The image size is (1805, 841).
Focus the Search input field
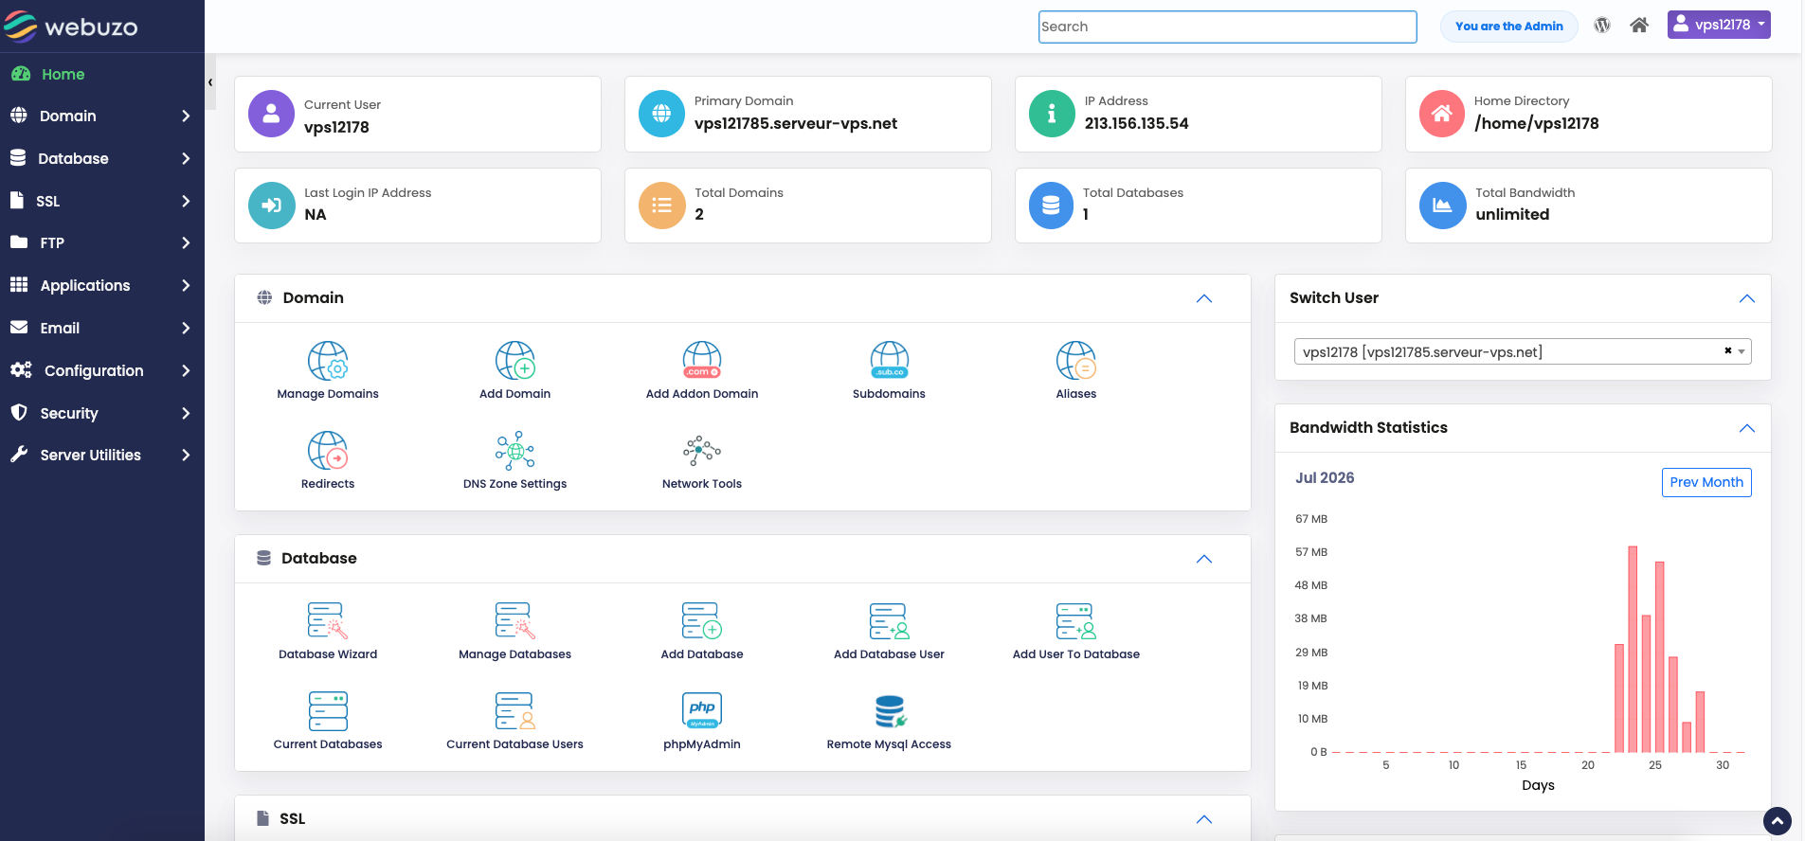[1228, 27]
